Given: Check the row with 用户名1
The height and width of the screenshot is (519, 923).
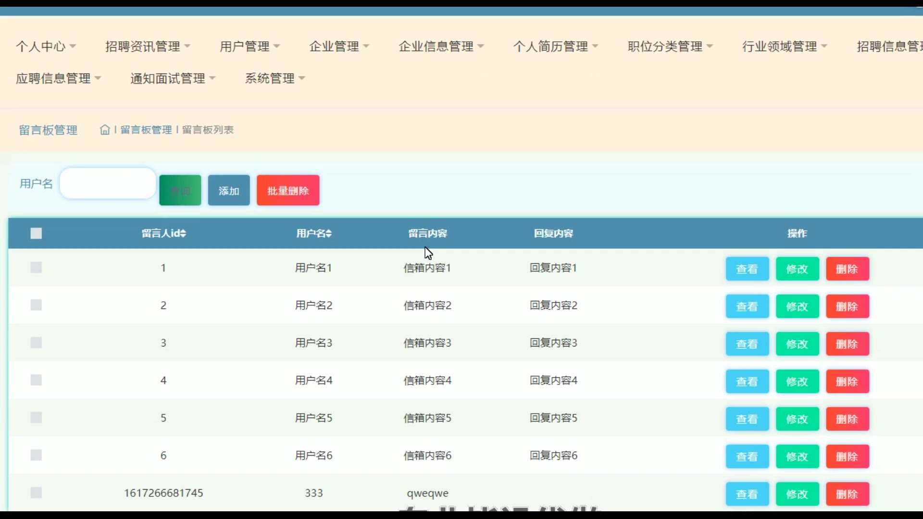Looking at the screenshot, I should tap(36, 268).
